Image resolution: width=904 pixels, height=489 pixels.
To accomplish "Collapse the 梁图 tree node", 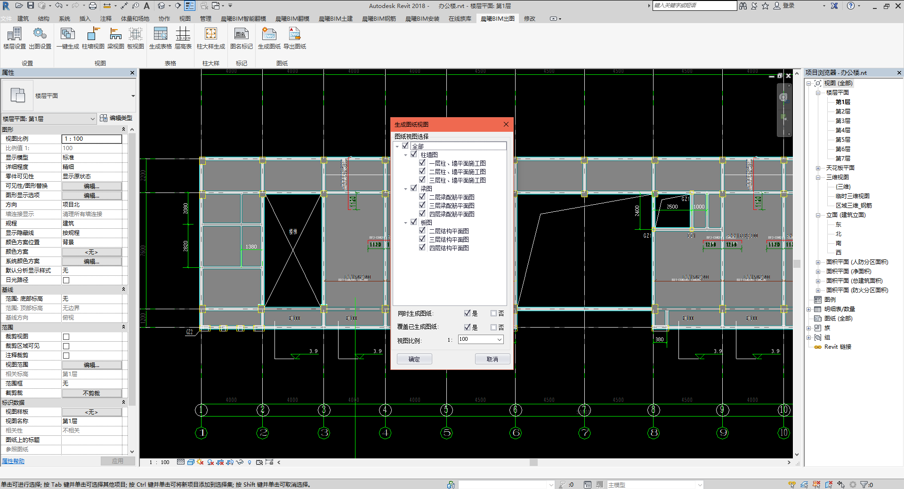I will click(405, 189).
